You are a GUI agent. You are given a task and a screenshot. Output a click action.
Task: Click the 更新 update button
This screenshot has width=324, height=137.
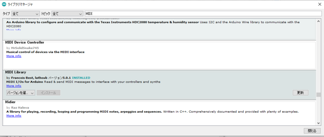point(301,93)
